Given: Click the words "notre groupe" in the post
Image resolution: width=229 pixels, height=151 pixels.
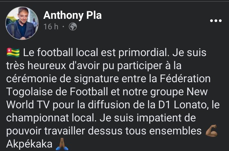Looking at the screenshot, I should [158, 92].
